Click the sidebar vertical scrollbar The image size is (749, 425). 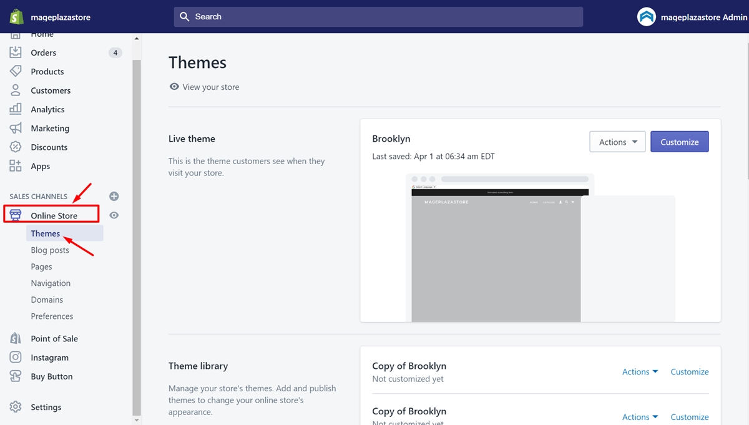(137, 237)
